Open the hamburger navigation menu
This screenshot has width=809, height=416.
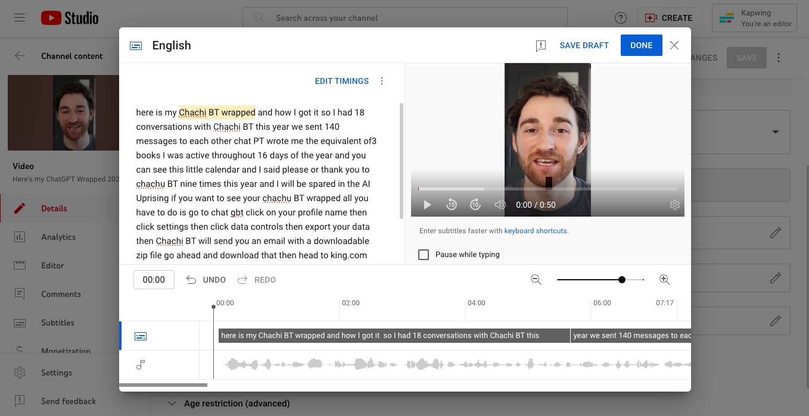click(x=20, y=18)
